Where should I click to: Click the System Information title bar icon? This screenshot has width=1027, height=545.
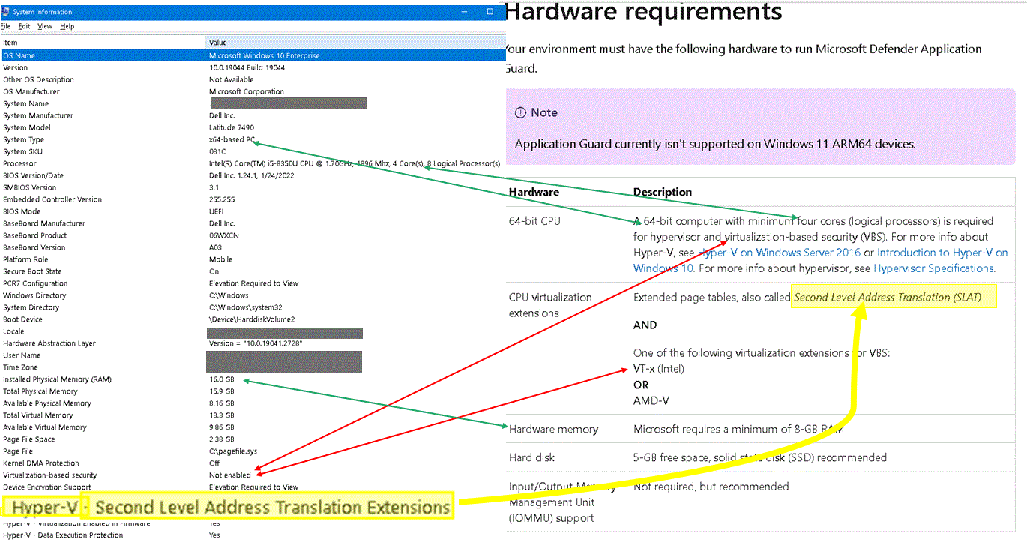[6, 12]
